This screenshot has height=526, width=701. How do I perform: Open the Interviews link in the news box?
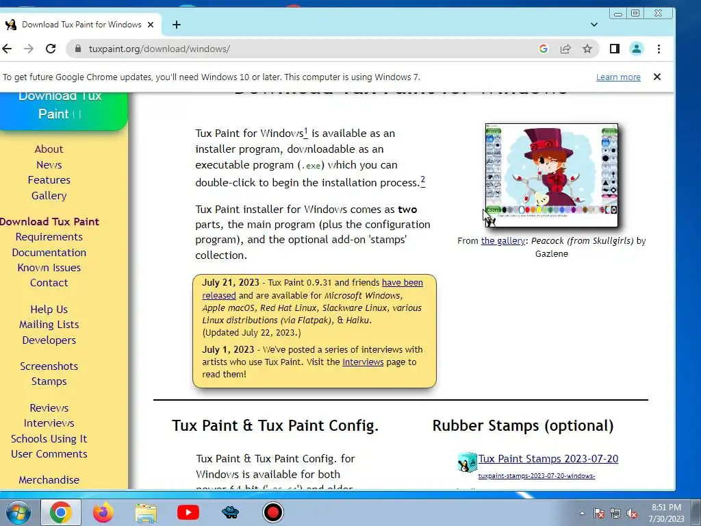pos(363,362)
